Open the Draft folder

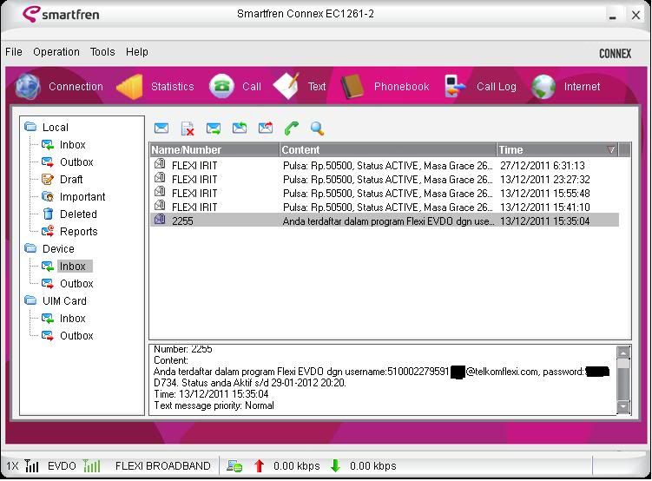click(71, 180)
